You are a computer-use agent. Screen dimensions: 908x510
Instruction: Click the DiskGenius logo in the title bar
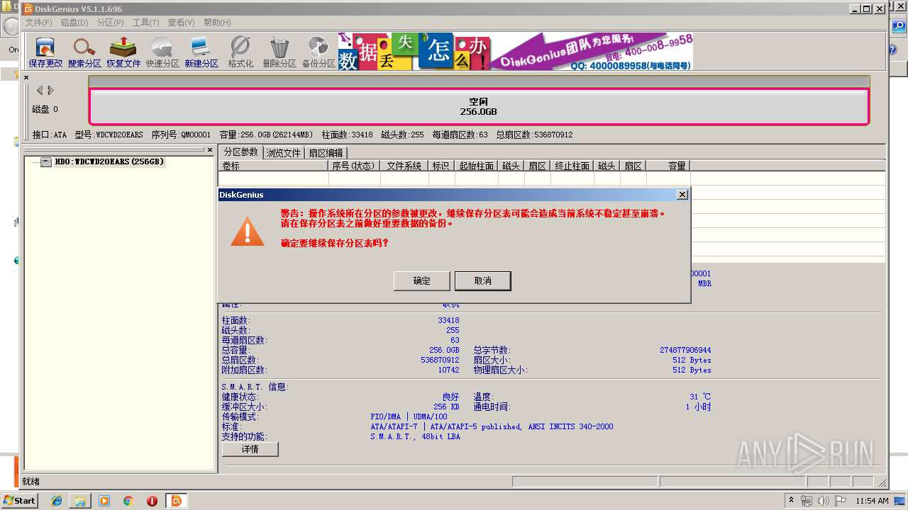point(28,9)
